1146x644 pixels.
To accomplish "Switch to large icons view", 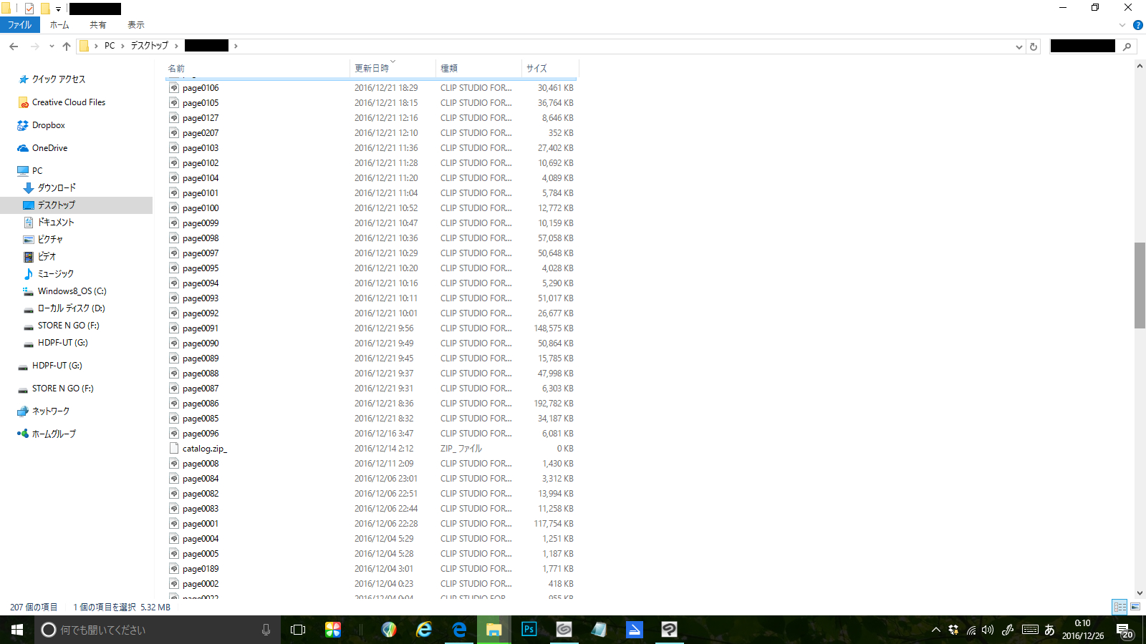I will (x=1135, y=607).
